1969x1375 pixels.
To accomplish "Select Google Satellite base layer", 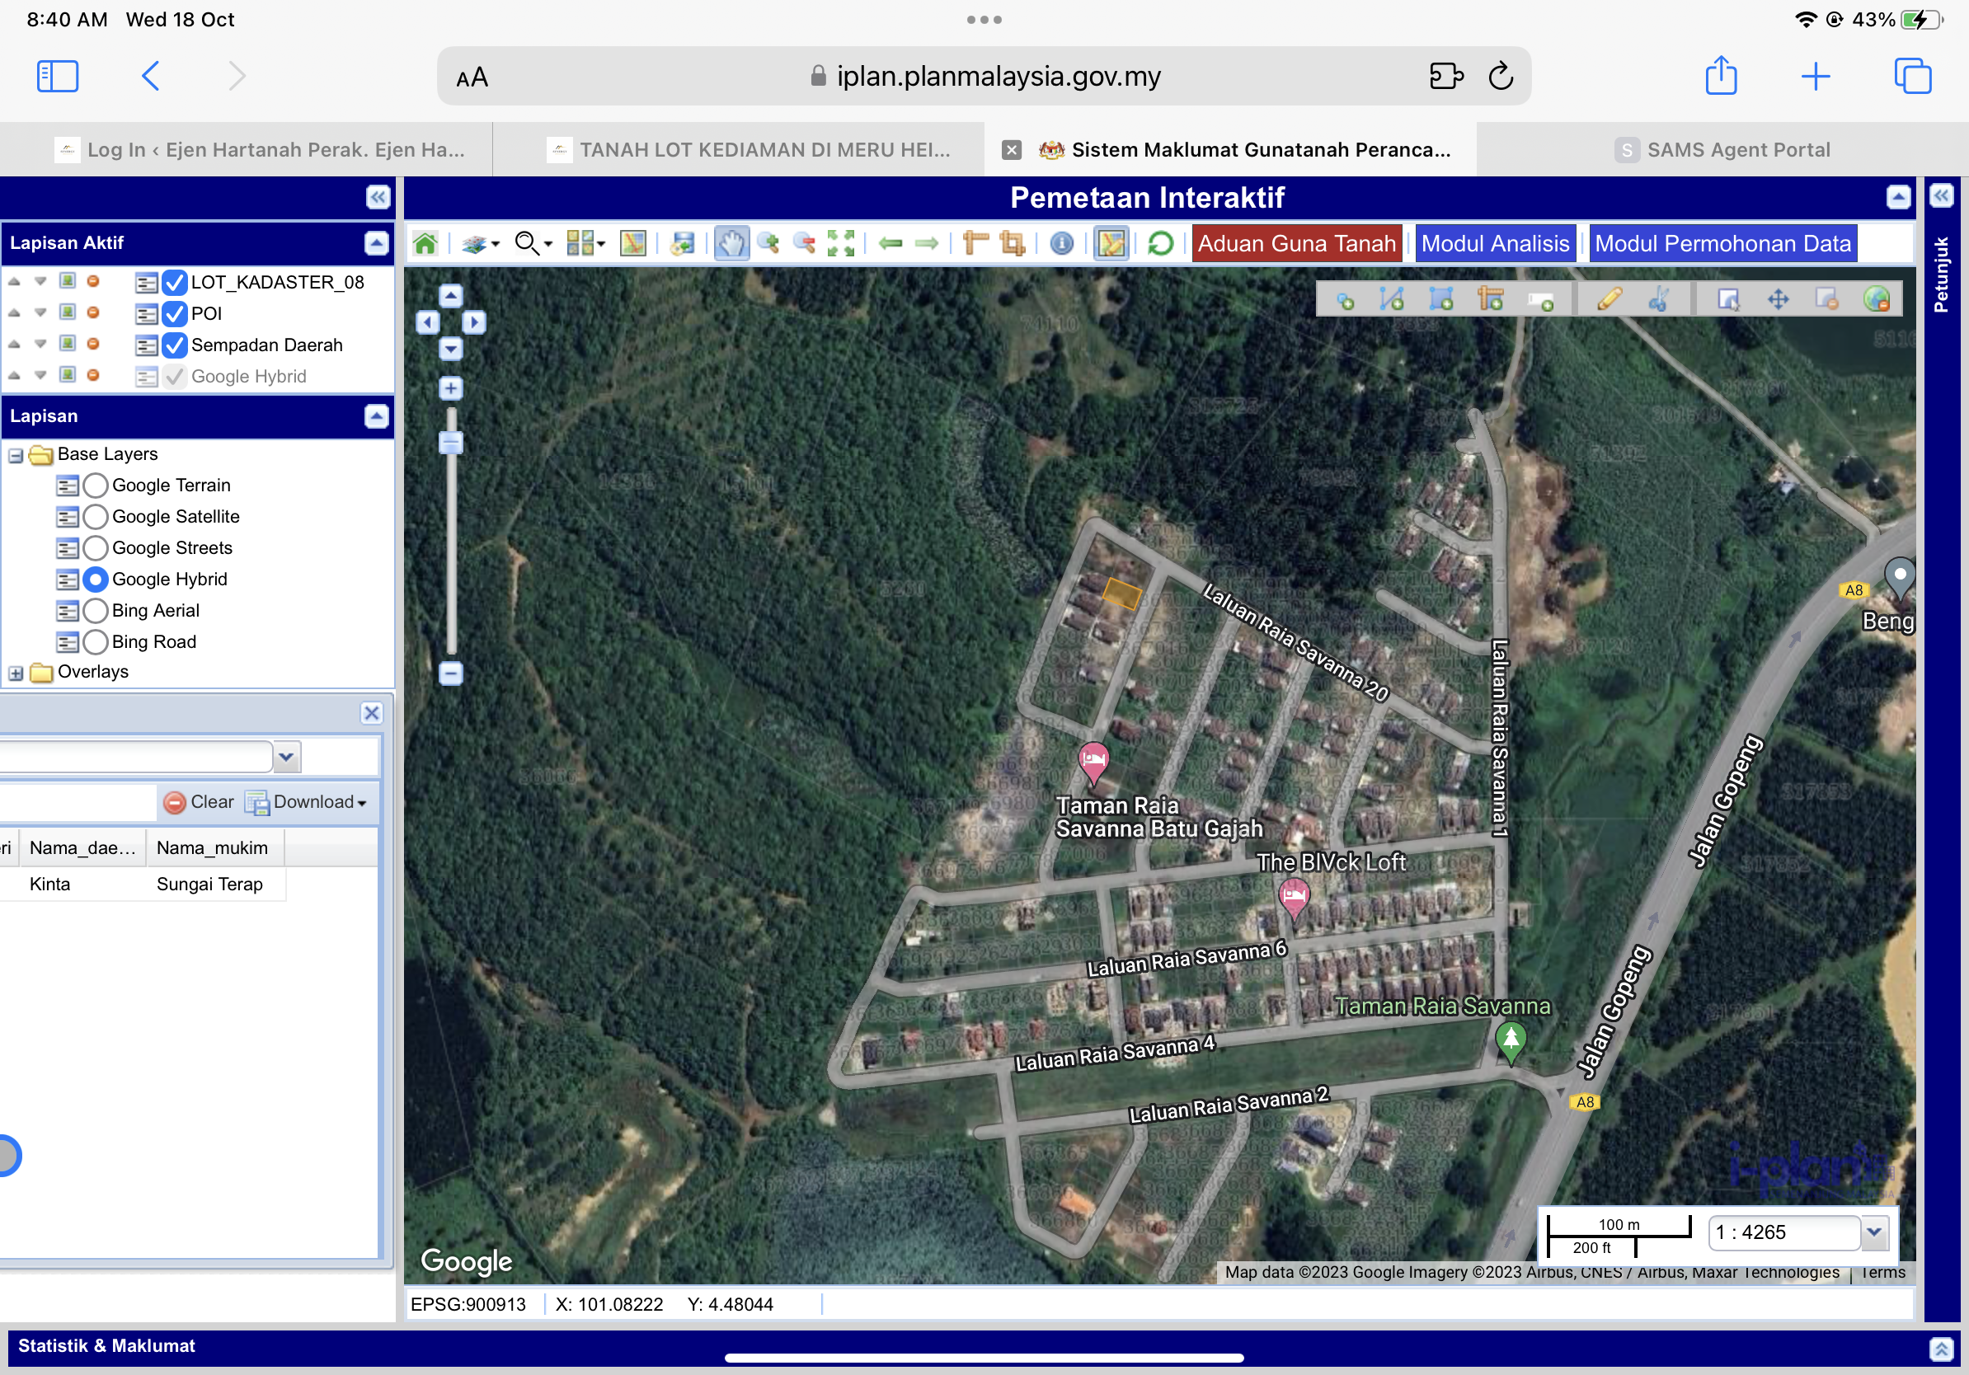I will coord(96,517).
